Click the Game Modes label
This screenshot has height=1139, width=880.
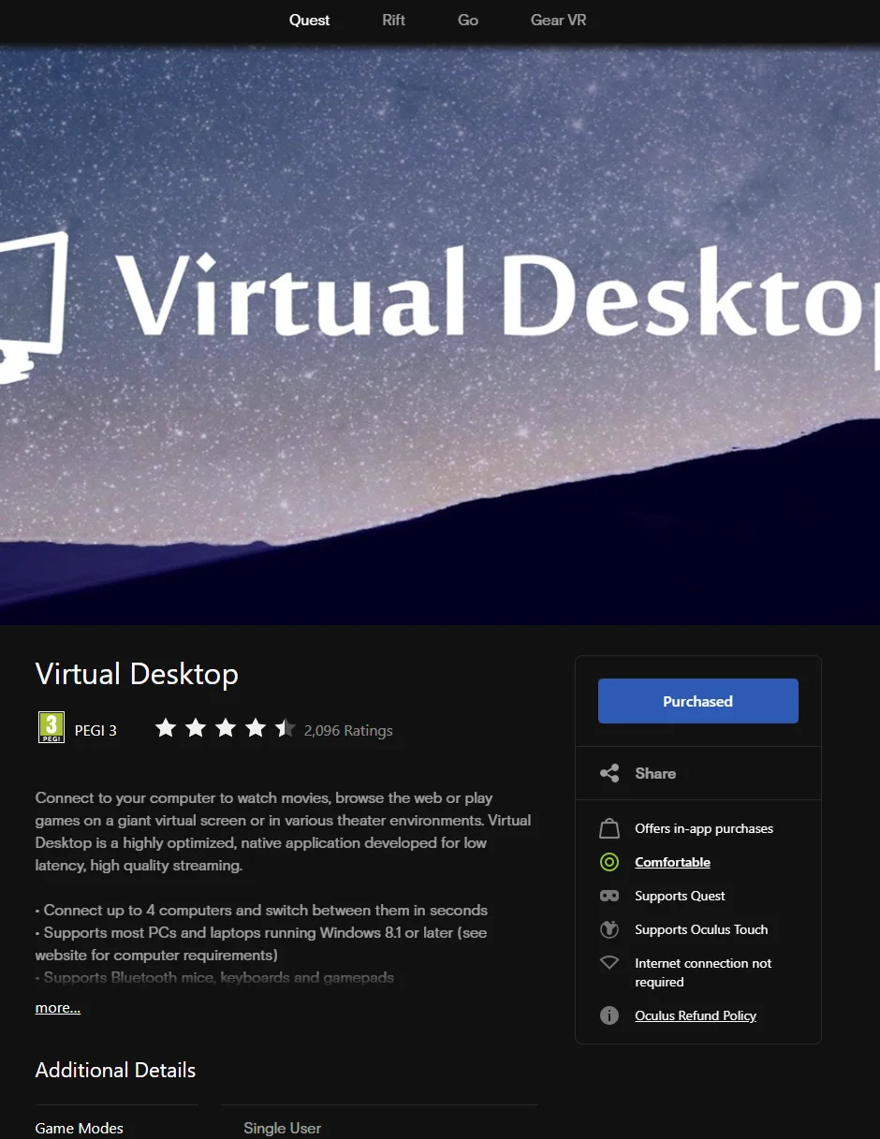80,1129
